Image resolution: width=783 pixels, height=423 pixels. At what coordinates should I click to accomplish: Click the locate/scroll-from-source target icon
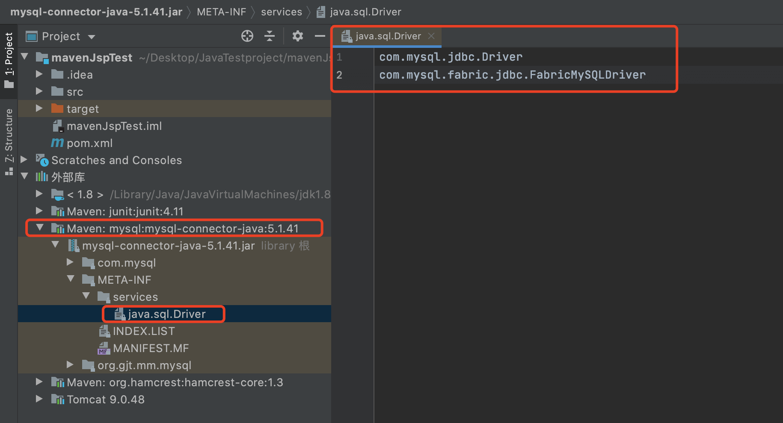tap(247, 36)
